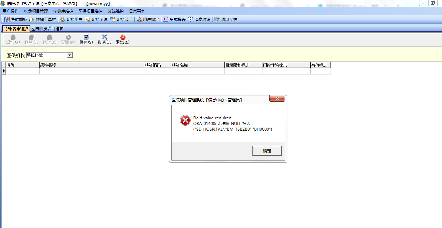The height and width of the screenshot is (228, 442).
Task: Cancel editing with 取消(C)
Action: [x=104, y=40]
